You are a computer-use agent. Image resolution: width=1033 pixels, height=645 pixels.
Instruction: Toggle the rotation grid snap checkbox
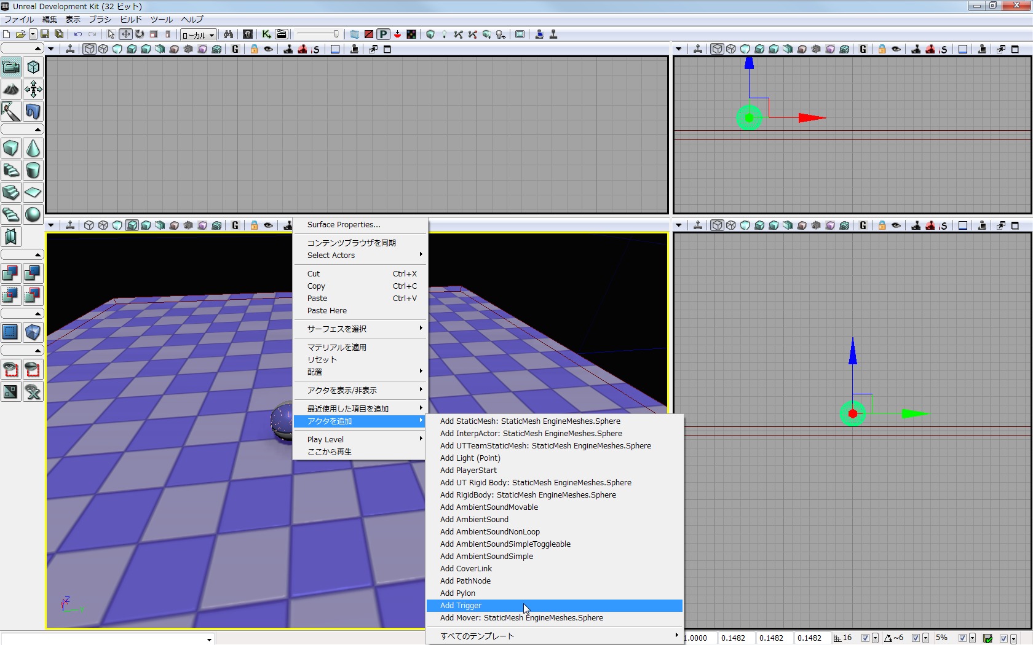pos(916,638)
